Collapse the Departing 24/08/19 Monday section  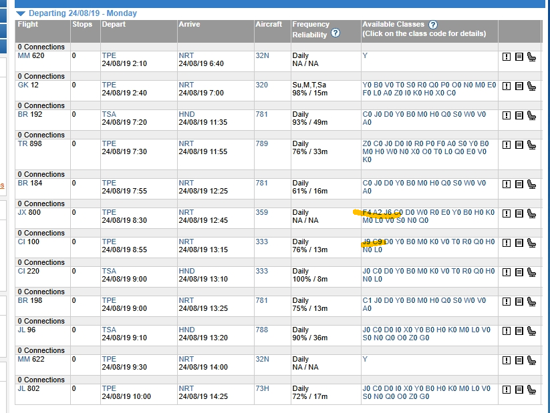21,13
